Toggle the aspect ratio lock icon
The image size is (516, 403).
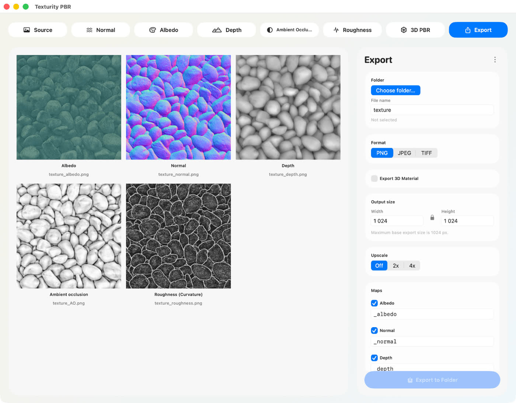[432, 218]
